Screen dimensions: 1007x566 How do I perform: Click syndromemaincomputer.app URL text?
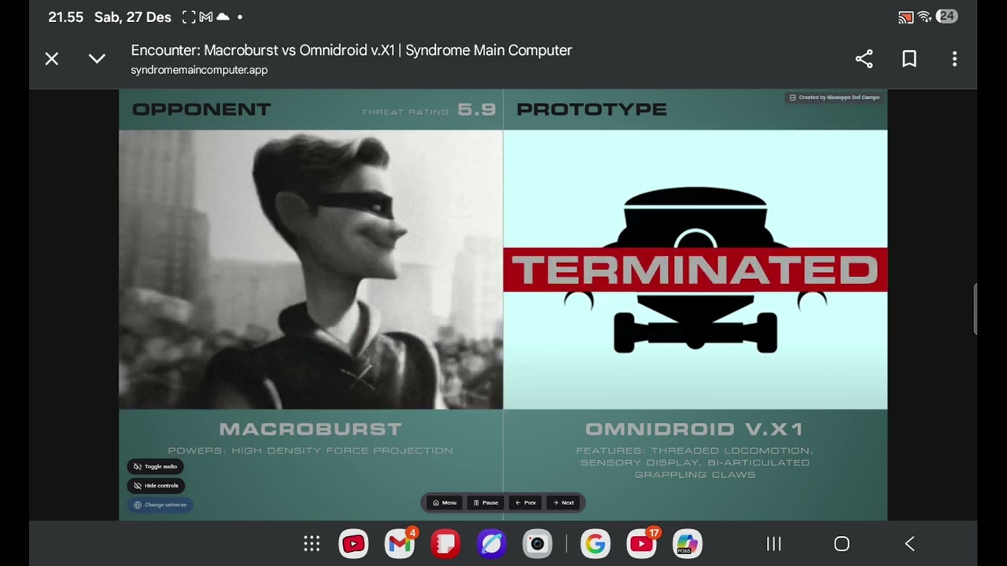[199, 70]
